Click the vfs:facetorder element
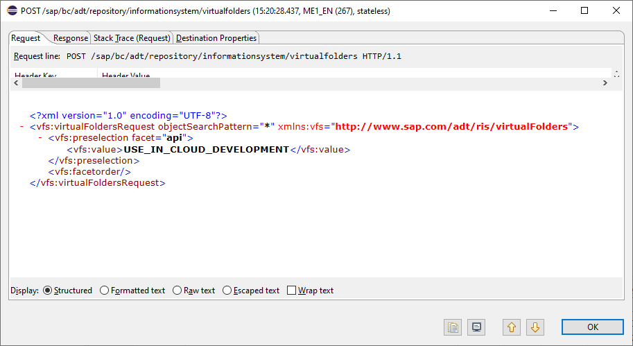This screenshot has width=633, height=346. coord(89,171)
